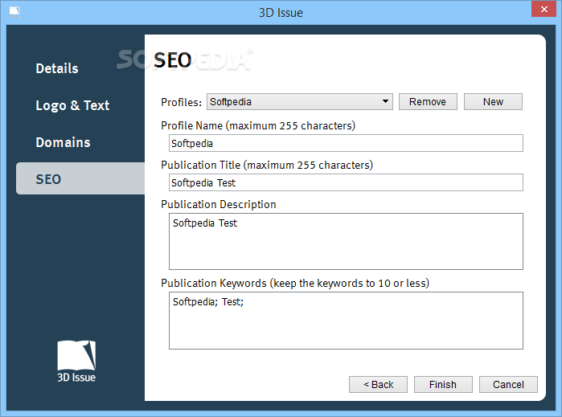562x417 pixels.
Task: Close the 3D Issue window
Action: tap(544, 9)
